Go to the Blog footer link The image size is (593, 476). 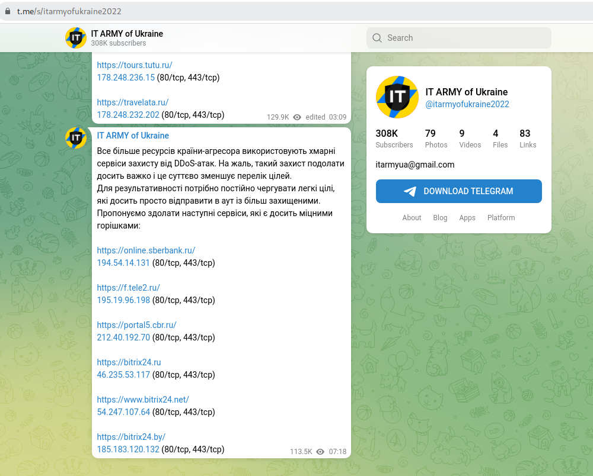[x=440, y=218]
